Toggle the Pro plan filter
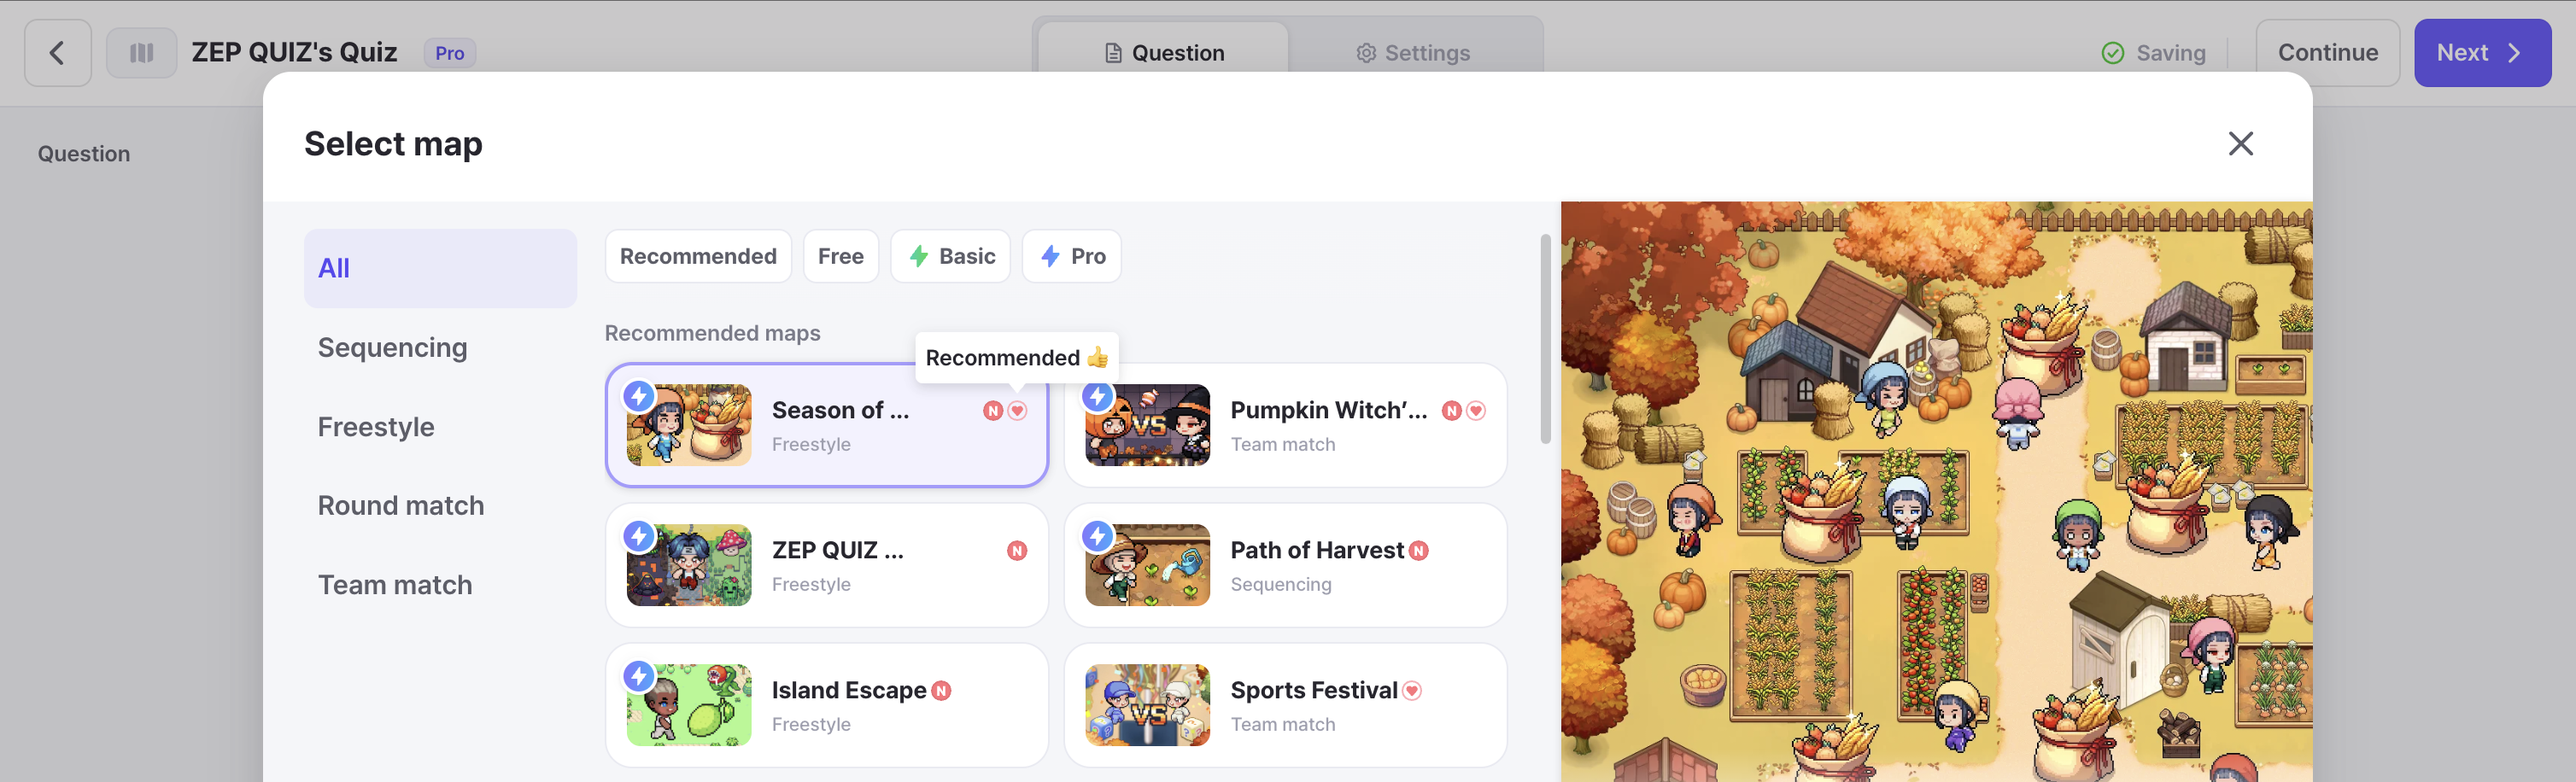 1071,257
